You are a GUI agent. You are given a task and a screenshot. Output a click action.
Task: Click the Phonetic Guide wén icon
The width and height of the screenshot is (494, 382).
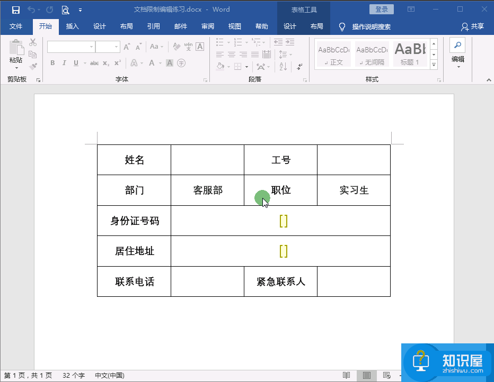click(188, 47)
